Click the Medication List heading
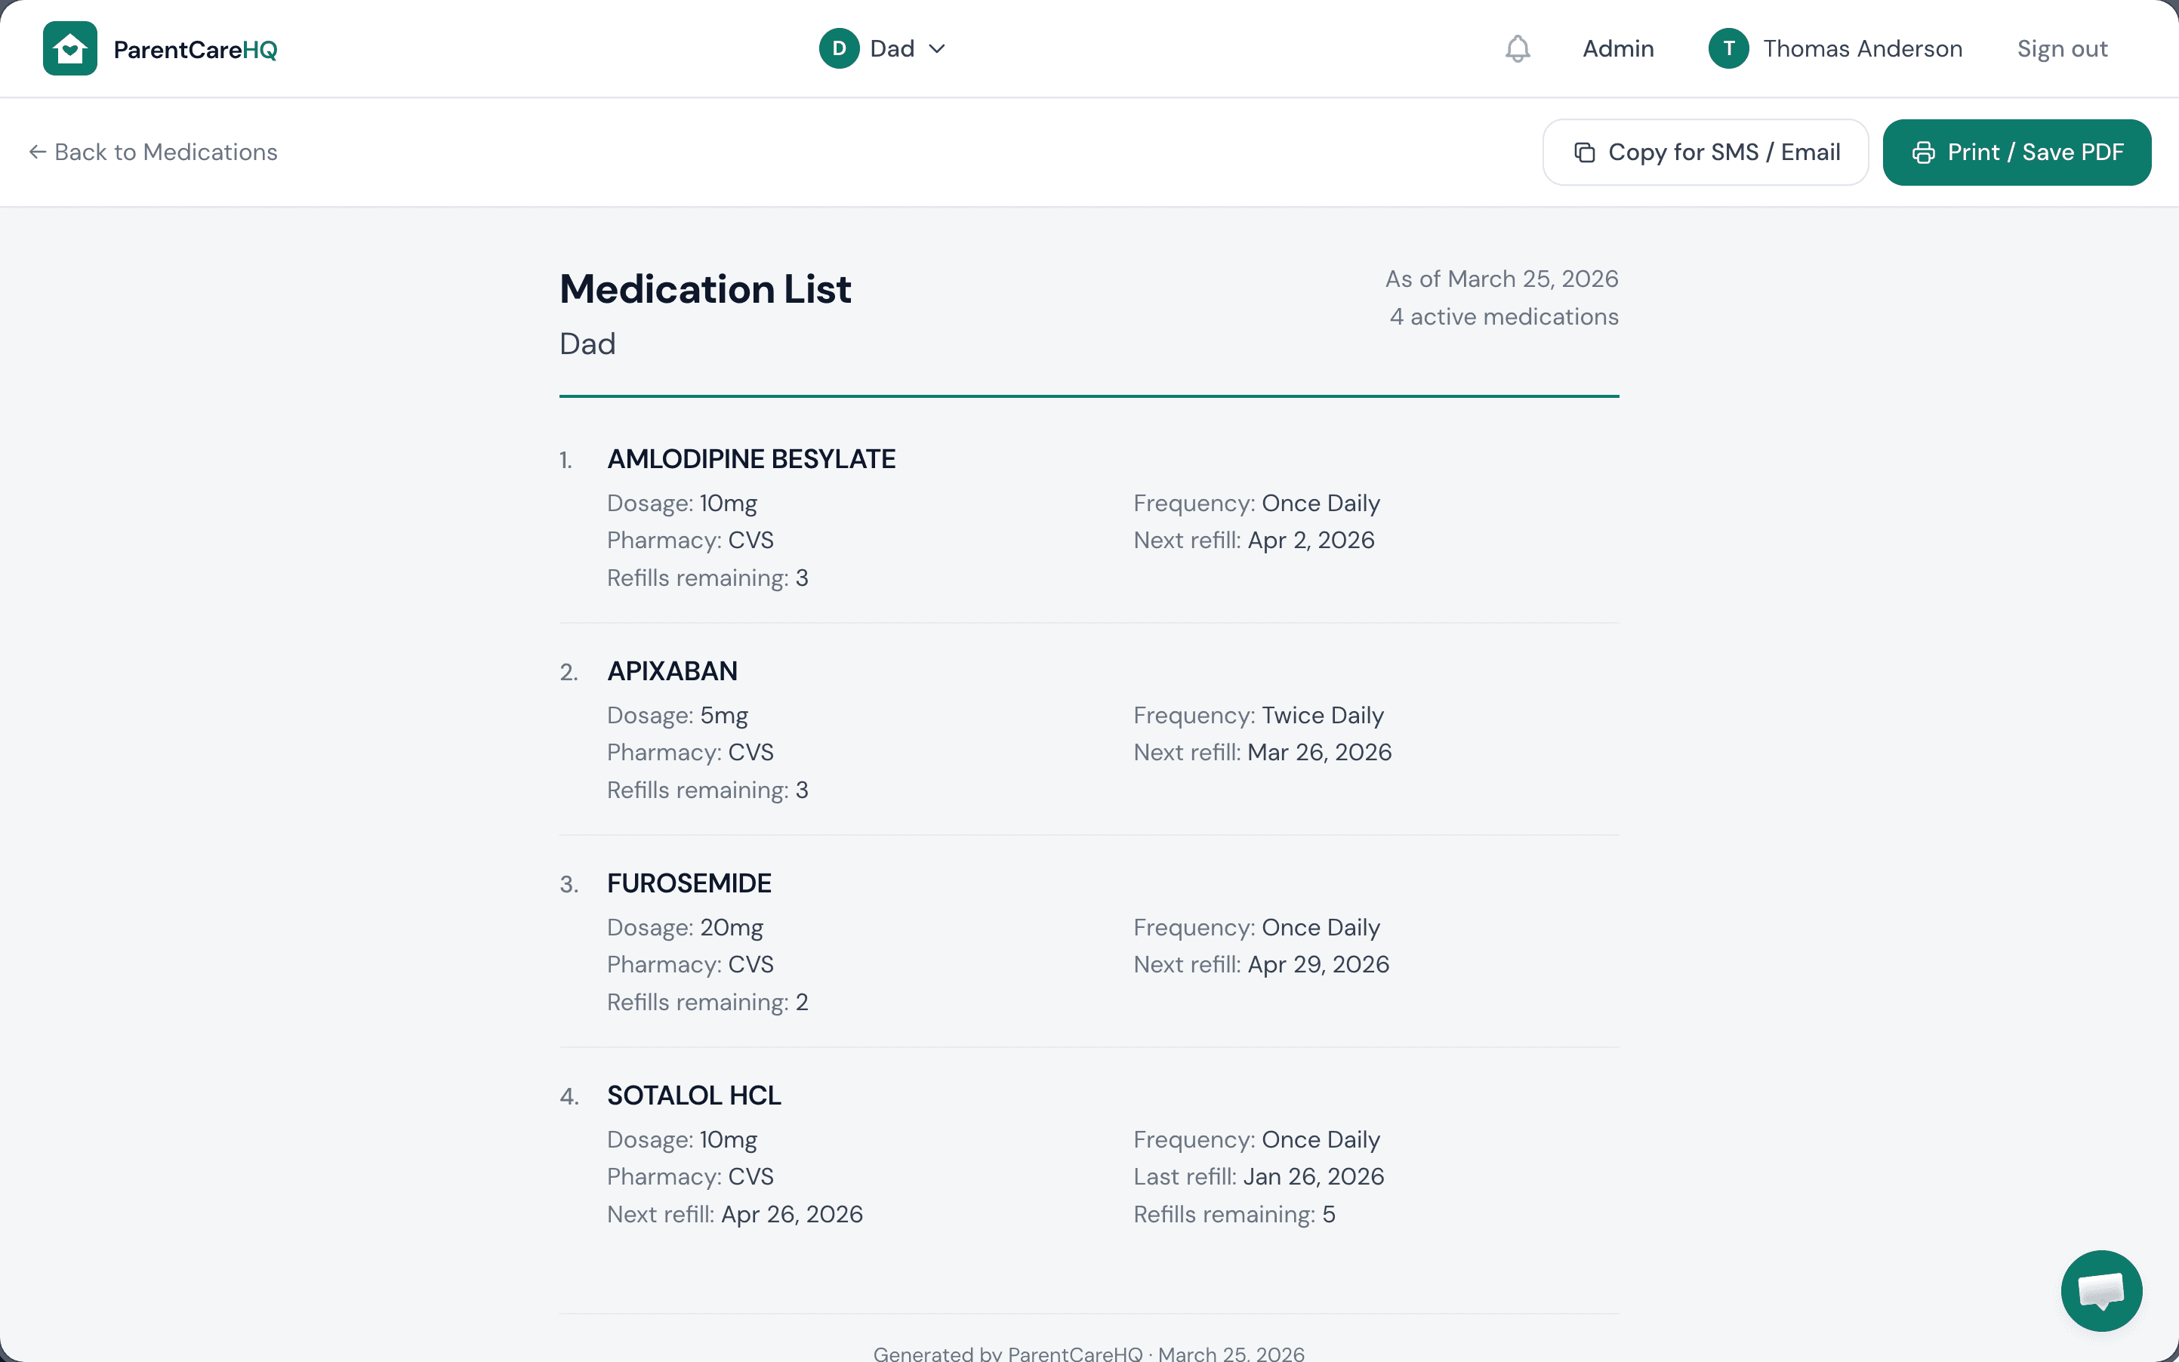Screen dimensions: 2179x1362 (x=704, y=288)
